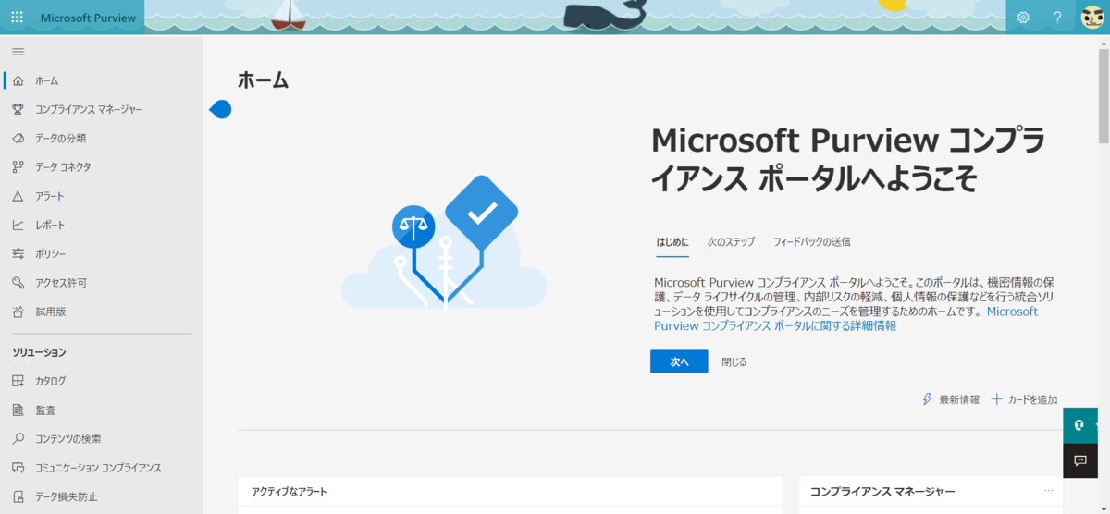Open the teal support headset button
Screen dimensions: 1110x514
(x=1079, y=425)
